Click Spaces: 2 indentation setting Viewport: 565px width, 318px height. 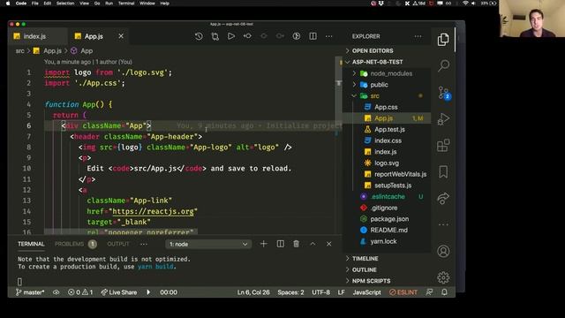[290, 292]
